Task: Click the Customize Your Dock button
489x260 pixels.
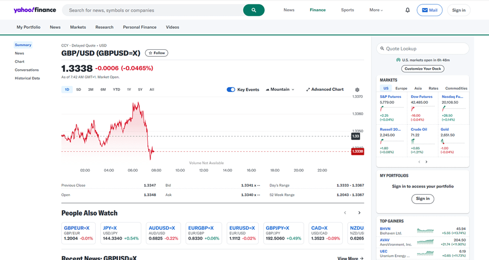Action: tap(422, 69)
